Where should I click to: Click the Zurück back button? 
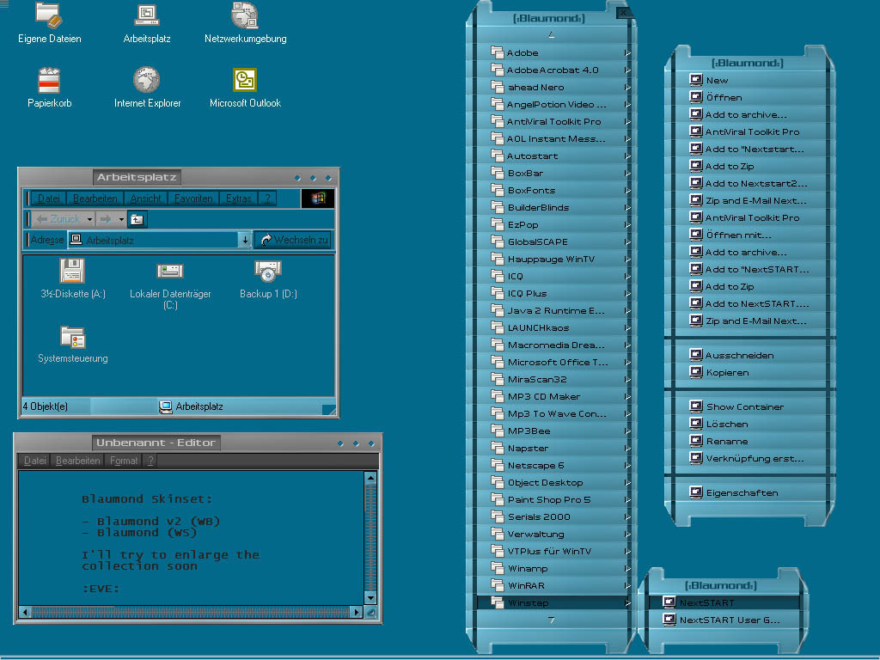coord(58,219)
